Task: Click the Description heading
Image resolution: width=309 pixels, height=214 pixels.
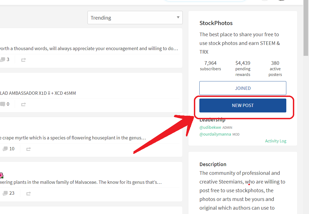Action: tap(213, 164)
